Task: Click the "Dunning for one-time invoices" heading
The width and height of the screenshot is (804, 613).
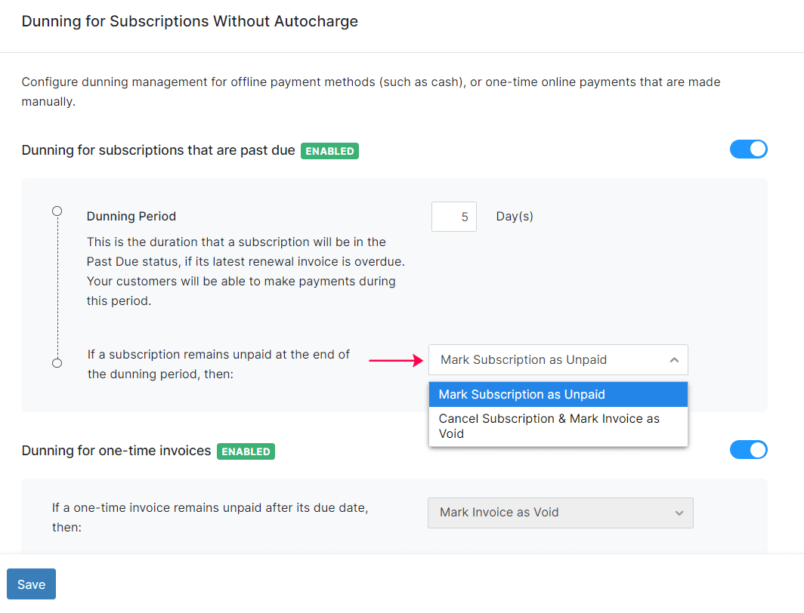Action: (116, 451)
